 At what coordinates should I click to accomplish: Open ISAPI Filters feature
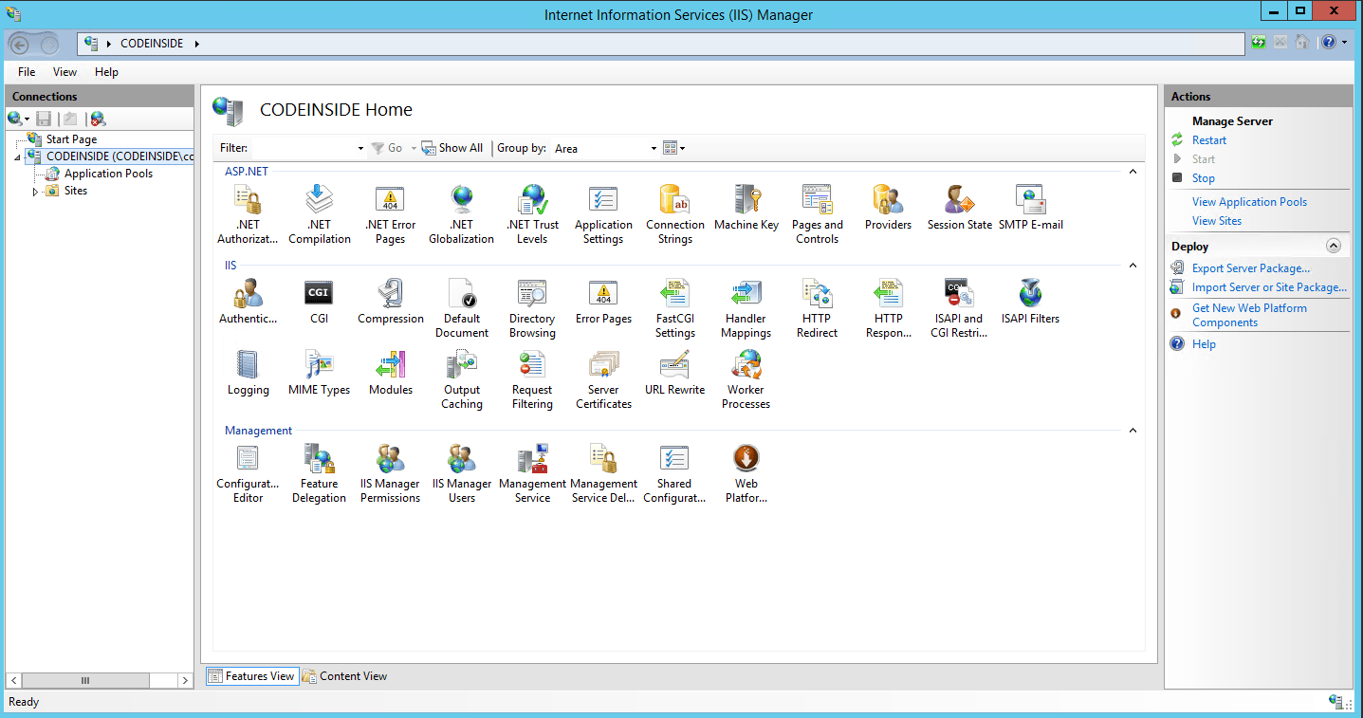(x=1031, y=303)
